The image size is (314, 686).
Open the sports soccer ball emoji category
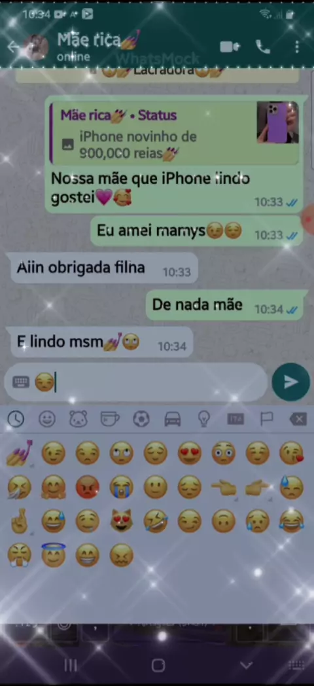[141, 419]
